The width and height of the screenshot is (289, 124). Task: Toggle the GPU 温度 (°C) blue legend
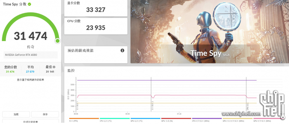click(145, 120)
